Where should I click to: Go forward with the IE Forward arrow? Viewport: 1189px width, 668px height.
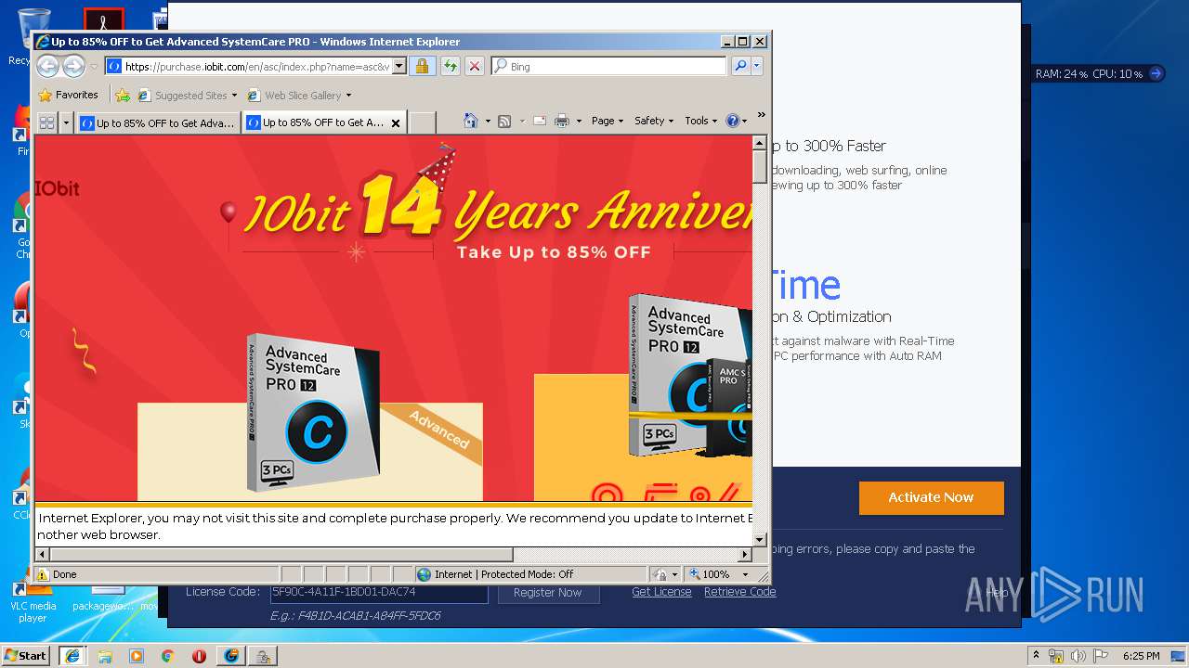coord(73,66)
